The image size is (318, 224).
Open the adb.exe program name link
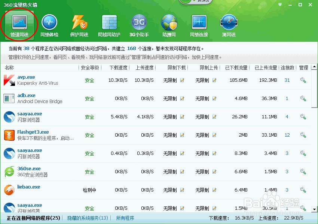coord(26,95)
